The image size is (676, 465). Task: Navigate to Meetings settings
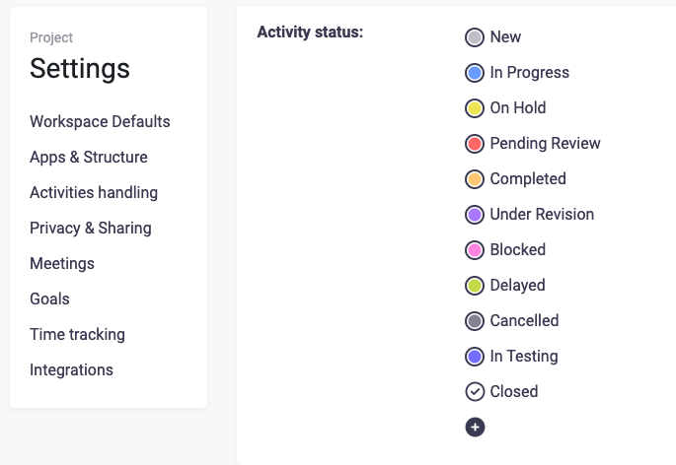[x=62, y=264]
